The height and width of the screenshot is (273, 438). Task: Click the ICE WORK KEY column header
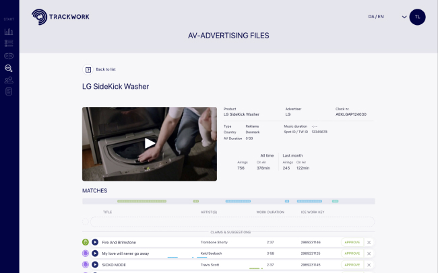coord(313,212)
